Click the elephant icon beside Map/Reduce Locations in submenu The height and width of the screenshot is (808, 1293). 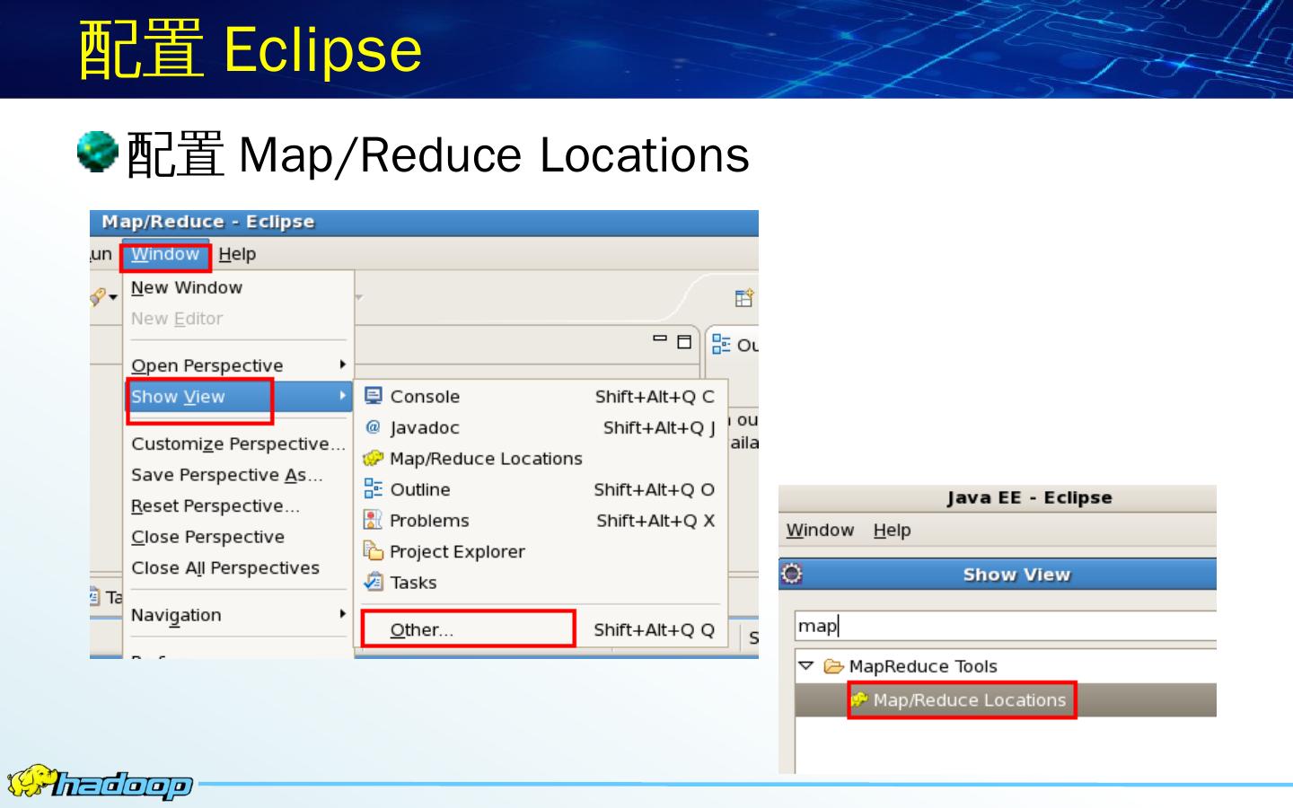click(x=374, y=458)
